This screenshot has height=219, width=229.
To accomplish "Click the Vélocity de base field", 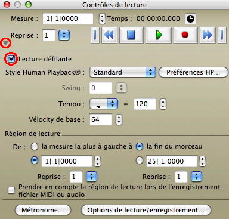I will pos(101,119).
